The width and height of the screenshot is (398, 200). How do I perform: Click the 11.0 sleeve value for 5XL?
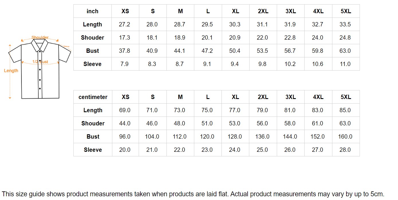345,64
